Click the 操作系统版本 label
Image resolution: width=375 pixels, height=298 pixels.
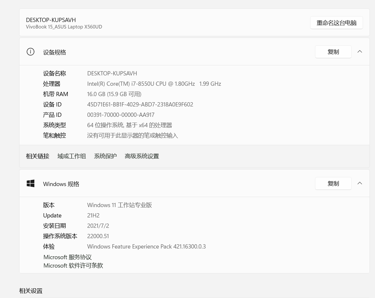(60, 236)
